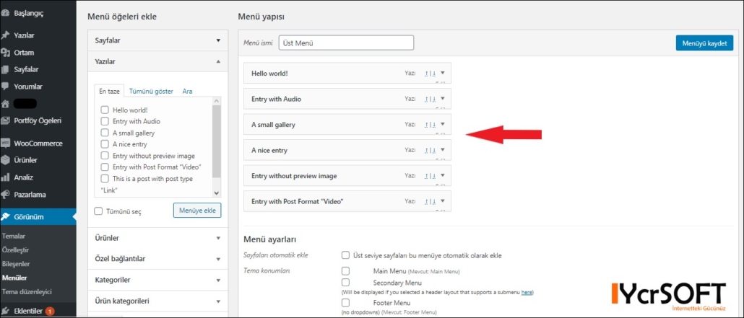Switch to the Ara search tab
744x318 pixels.
pyautogui.click(x=187, y=91)
